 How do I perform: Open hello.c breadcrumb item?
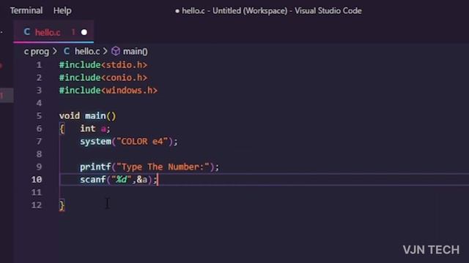[x=87, y=52]
